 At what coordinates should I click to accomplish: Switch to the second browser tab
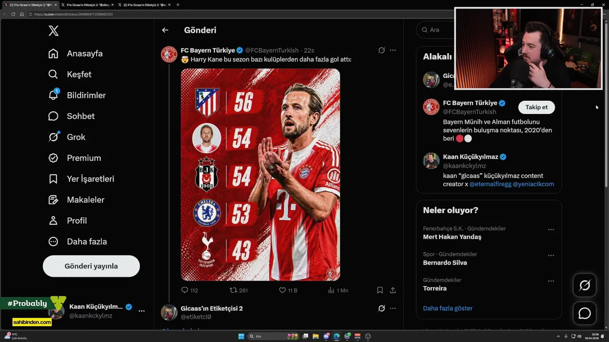(x=88, y=5)
